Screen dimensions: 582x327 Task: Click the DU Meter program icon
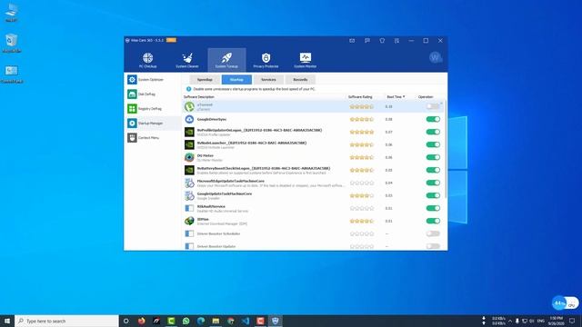pos(189,157)
